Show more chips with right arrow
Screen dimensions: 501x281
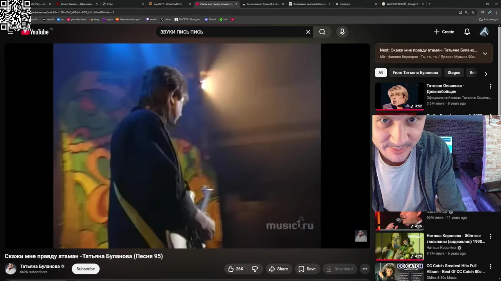(x=486, y=74)
